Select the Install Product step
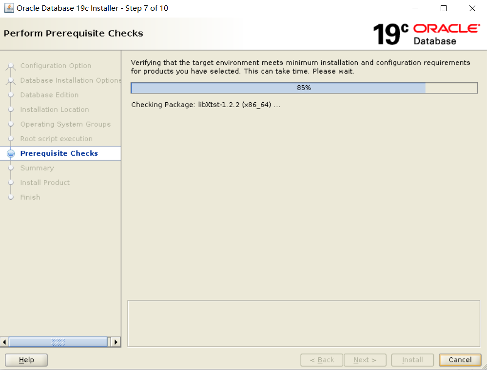Image resolution: width=487 pixels, height=370 pixels. [45, 183]
